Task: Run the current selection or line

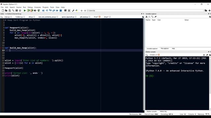Action: (x=35, y=10)
